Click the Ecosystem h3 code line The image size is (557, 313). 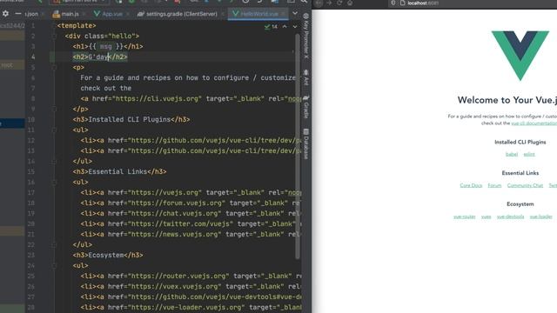click(x=108, y=255)
